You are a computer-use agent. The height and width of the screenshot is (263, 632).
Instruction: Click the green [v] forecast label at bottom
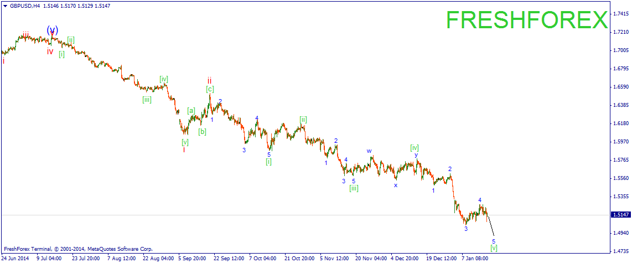pos(494,247)
